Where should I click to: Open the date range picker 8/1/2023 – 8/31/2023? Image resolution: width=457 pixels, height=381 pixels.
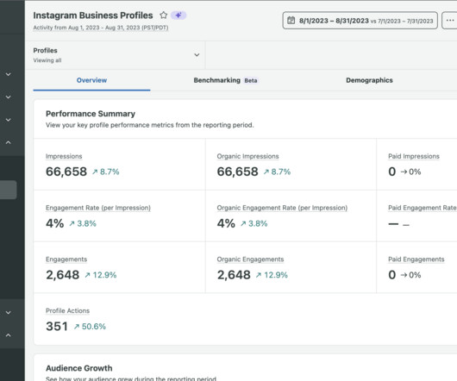tap(360, 21)
